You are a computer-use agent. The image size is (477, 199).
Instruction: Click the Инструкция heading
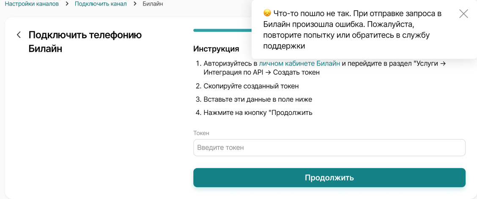point(216,49)
